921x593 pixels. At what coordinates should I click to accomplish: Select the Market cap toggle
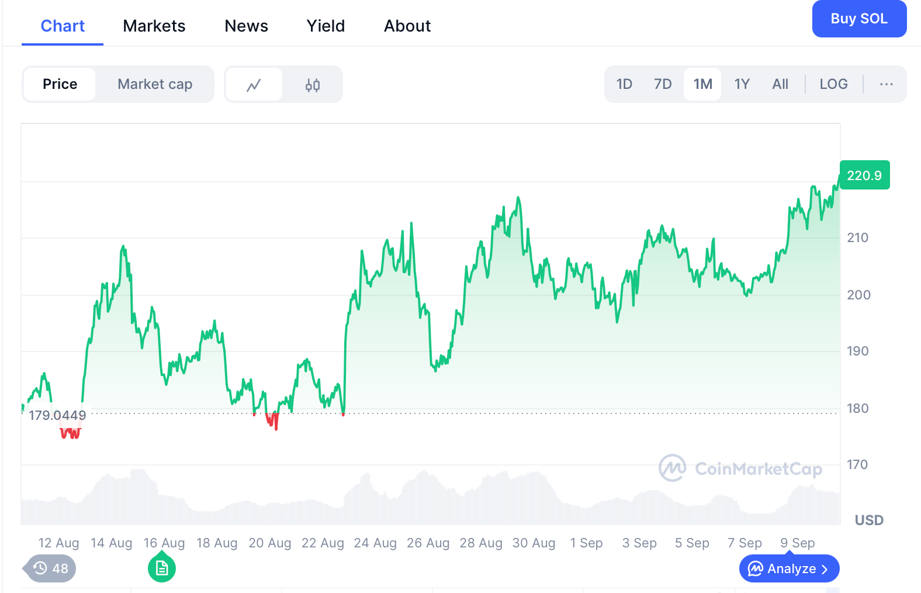(x=155, y=84)
